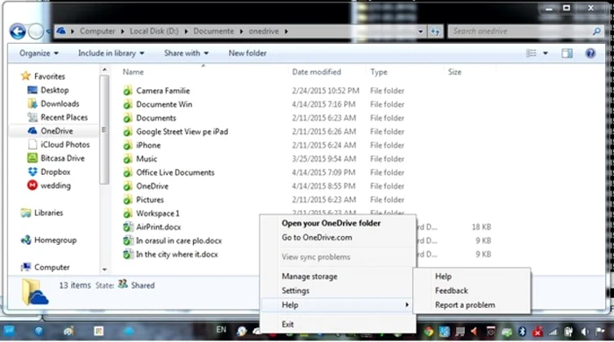The height and width of the screenshot is (342, 614).
Task: Expand the view options dropdown arrow
Action: click(x=545, y=53)
